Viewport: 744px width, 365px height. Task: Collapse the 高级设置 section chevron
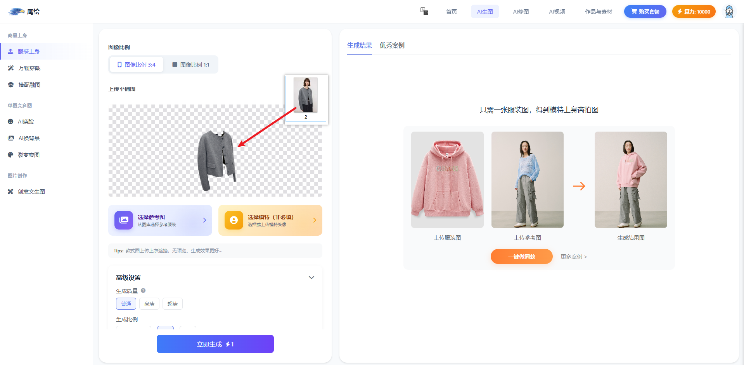311,278
